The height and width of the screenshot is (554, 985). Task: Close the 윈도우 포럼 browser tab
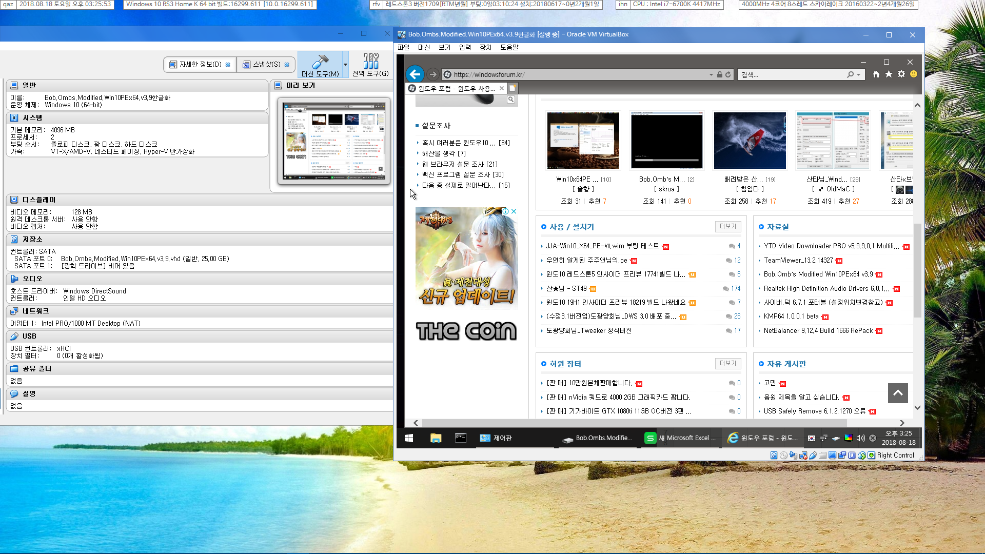(502, 88)
